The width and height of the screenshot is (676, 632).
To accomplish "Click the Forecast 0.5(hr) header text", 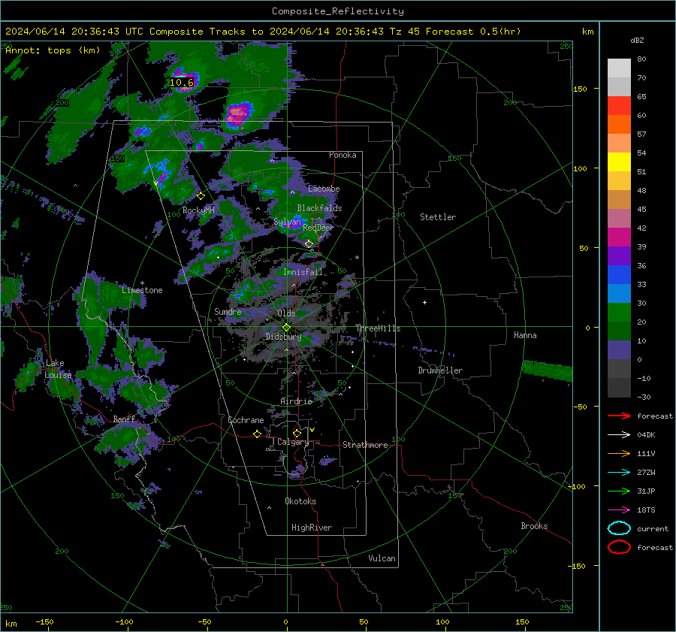I will [473, 32].
